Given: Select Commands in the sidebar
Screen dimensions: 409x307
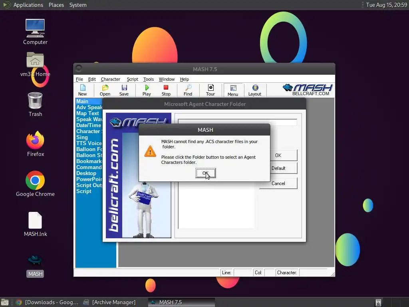Looking at the screenshot, I should tap(89, 167).
